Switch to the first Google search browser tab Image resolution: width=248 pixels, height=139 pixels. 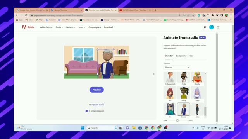pos(32,10)
